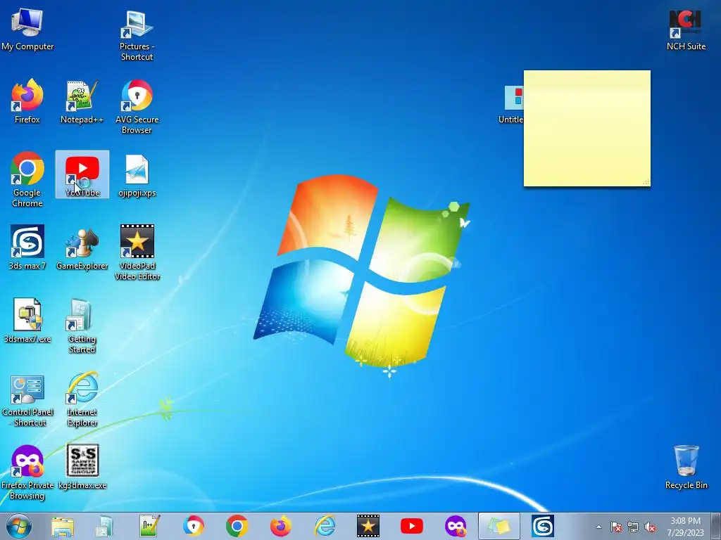Viewport: 721px width, 540px height.
Task: Select the Notepad++ desktop shortcut
Action: pyautogui.click(x=82, y=101)
